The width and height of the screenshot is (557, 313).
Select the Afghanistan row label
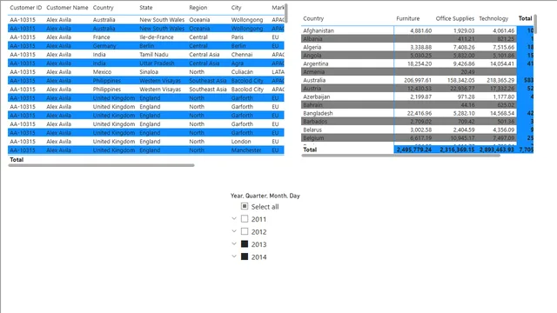pos(319,30)
